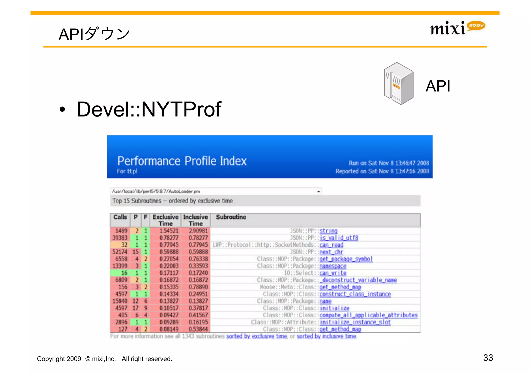Click the Exclusive Time column header
The width and height of the screenshot is (530, 374).
[x=165, y=220]
